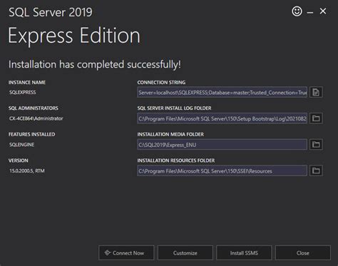The width and height of the screenshot is (338, 266).
Task: Minimize the installer window
Action: click(x=310, y=12)
